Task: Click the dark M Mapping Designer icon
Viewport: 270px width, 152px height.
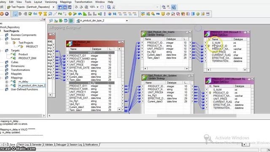Action: (x=7, y=14)
